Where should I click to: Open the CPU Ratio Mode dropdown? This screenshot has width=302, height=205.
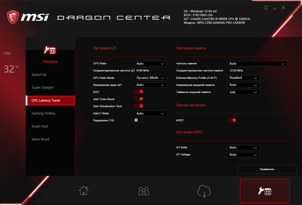[151, 78]
